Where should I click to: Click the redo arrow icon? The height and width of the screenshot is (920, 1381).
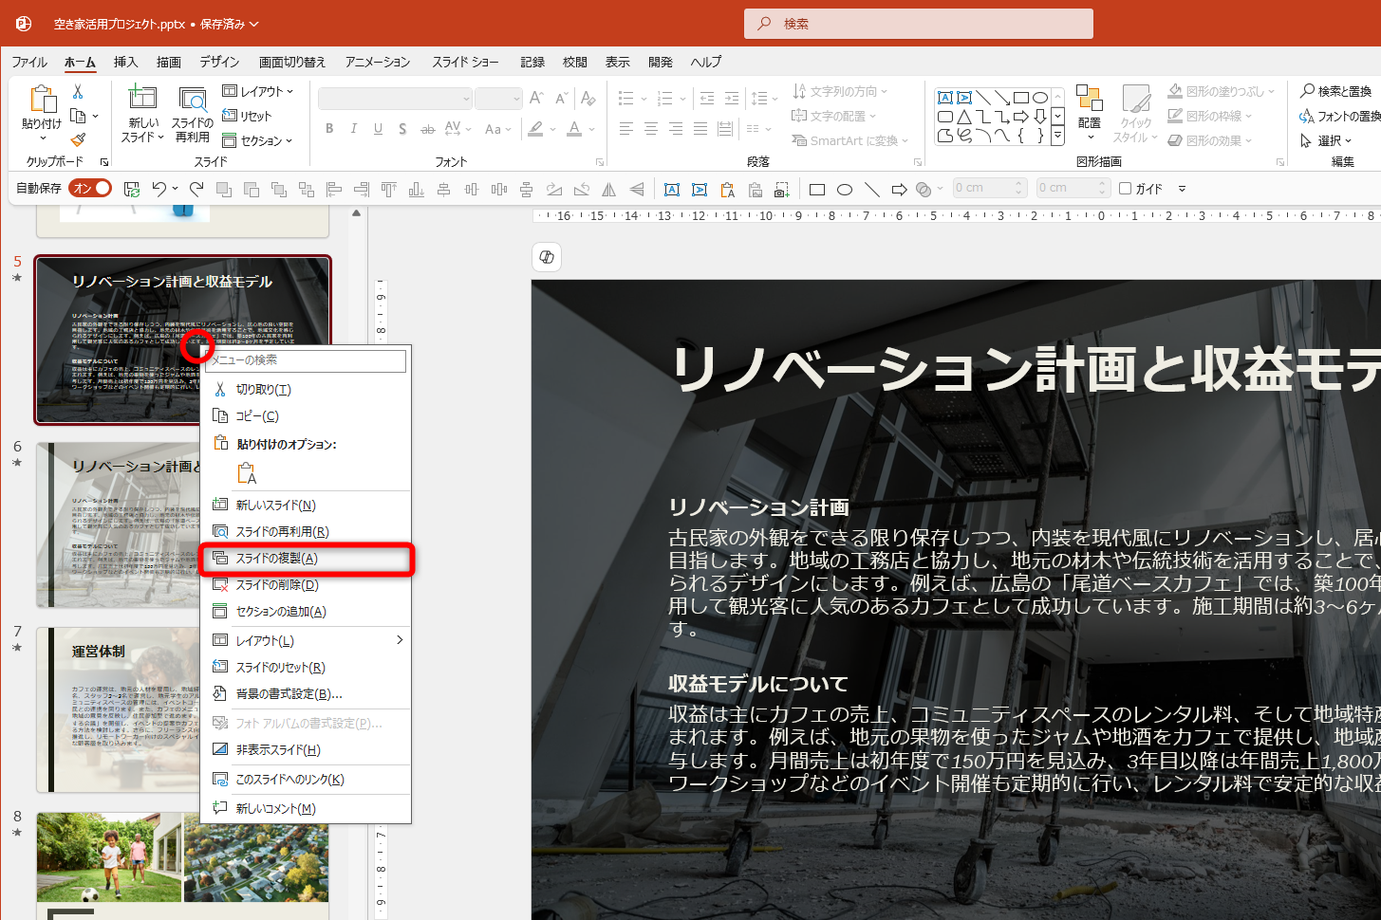[196, 189]
